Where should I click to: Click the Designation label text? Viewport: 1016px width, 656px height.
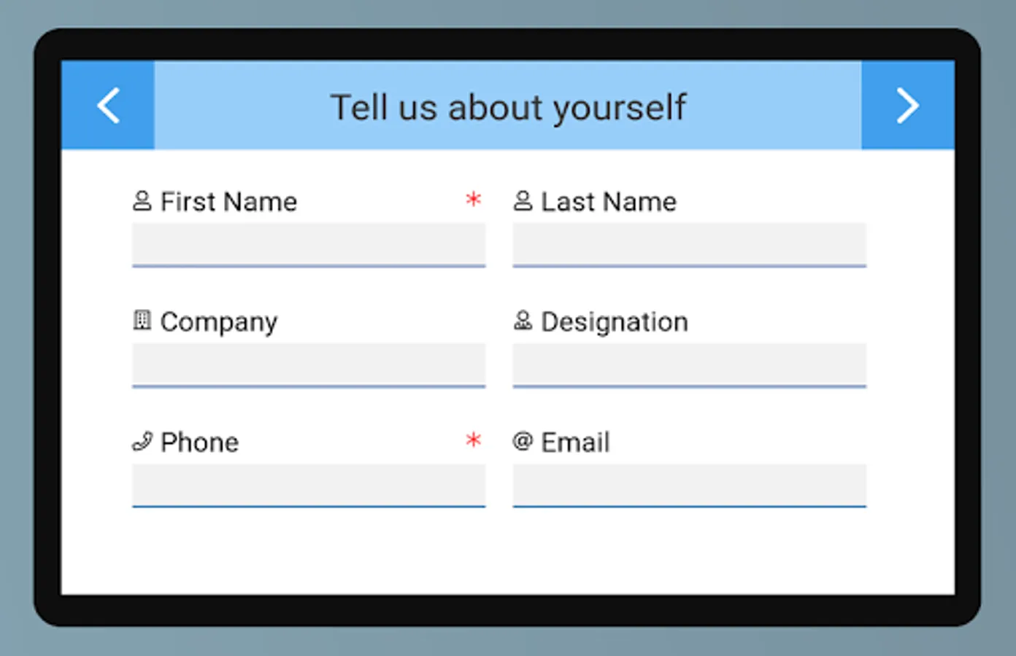click(x=615, y=322)
